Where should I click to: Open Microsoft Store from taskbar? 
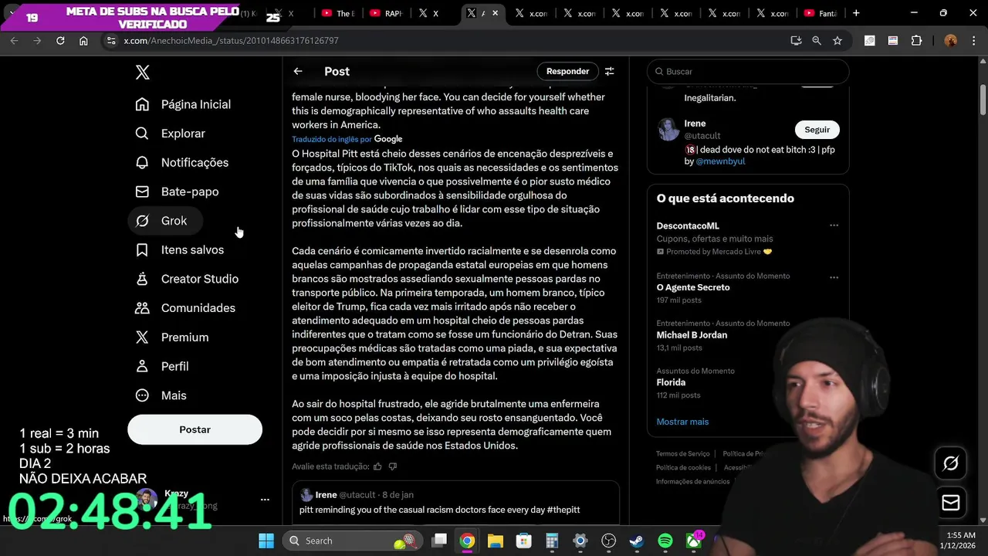click(x=524, y=541)
